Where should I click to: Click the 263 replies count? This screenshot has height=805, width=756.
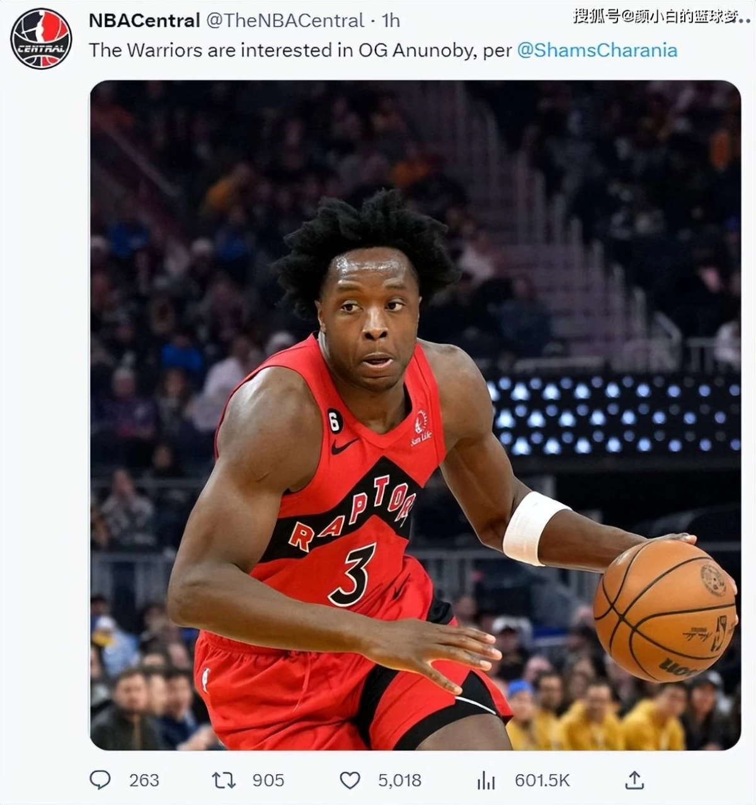coord(144,780)
